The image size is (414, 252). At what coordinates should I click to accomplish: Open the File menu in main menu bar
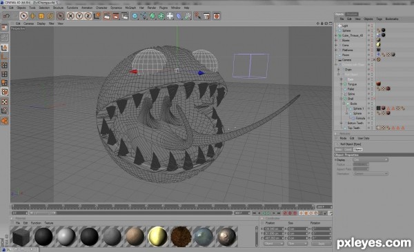click(x=3, y=8)
